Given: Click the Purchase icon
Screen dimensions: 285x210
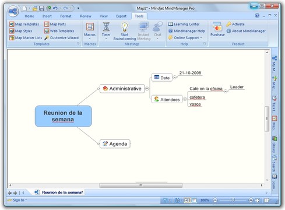Looking at the screenshot, I should [217, 29].
